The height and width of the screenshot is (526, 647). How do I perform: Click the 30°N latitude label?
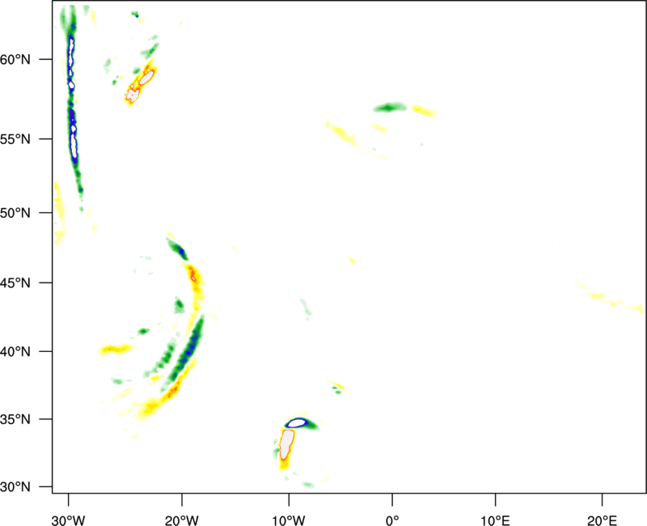[15, 487]
